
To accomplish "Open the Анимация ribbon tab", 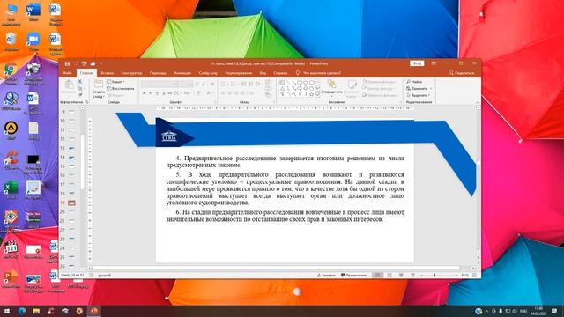I will 182,73.
